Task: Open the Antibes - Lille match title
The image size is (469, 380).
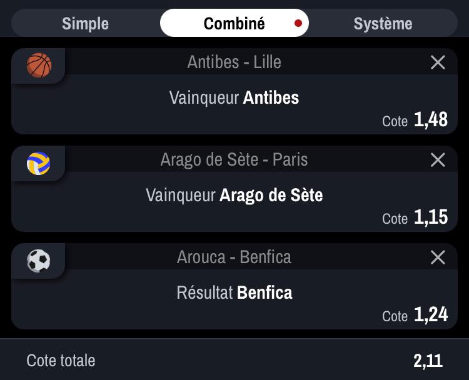Action: pyautogui.click(x=234, y=62)
